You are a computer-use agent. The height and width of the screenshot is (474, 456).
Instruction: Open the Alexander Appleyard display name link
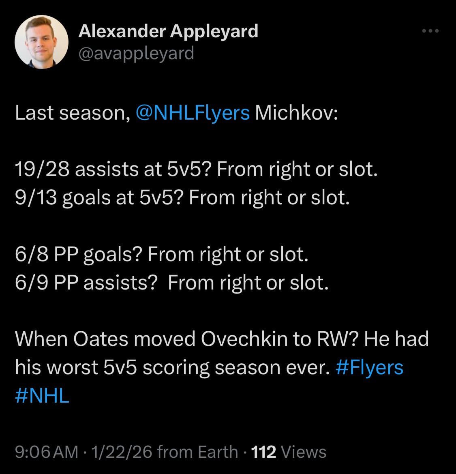[x=168, y=31]
